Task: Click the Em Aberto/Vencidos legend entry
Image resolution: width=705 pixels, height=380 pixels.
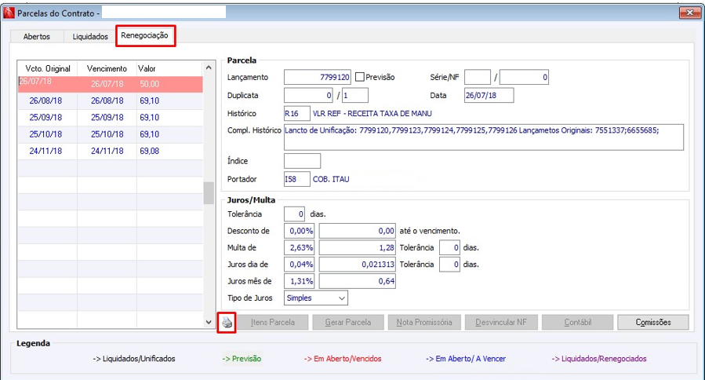Action: point(343,359)
